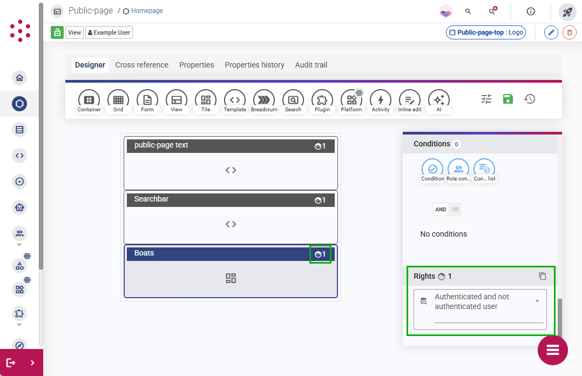This screenshot has height=376, width=582.
Task: Open advanced search with plus badge
Action: pos(492,11)
